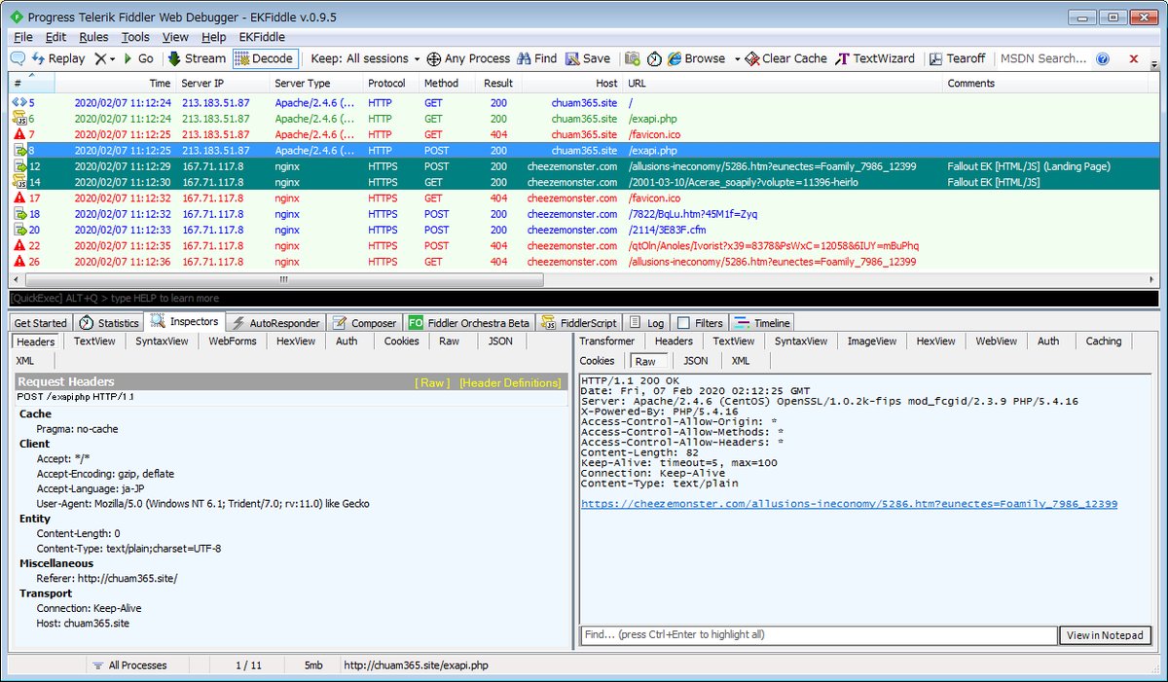Click into the MSDN Search field
The height and width of the screenshot is (682, 1168).
(1042, 58)
